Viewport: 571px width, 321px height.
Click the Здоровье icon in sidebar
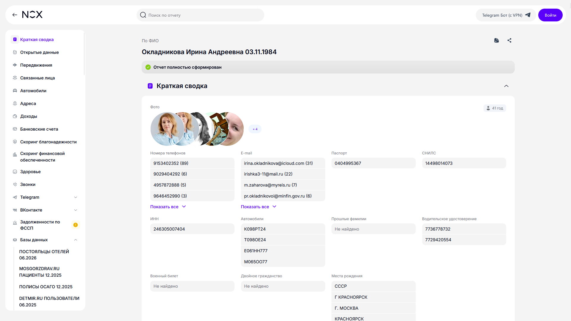[x=15, y=172]
